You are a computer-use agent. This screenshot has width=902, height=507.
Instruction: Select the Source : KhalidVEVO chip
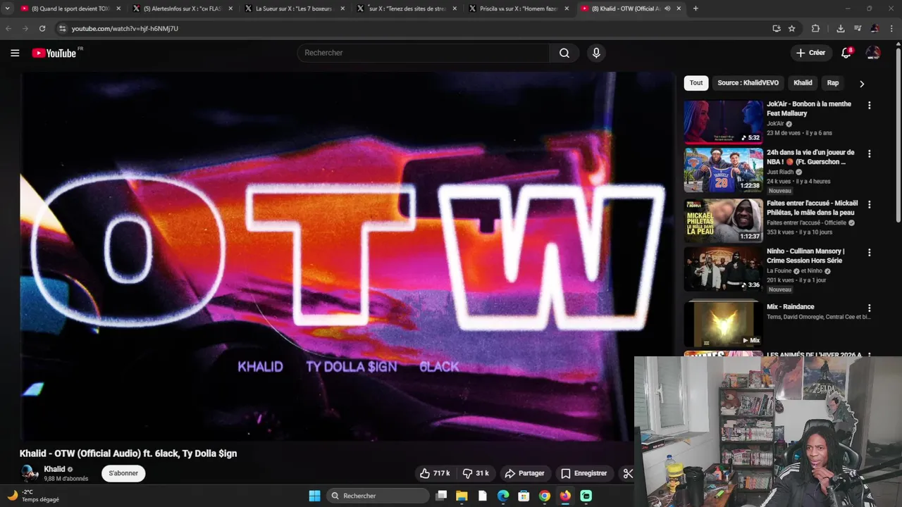tap(748, 83)
